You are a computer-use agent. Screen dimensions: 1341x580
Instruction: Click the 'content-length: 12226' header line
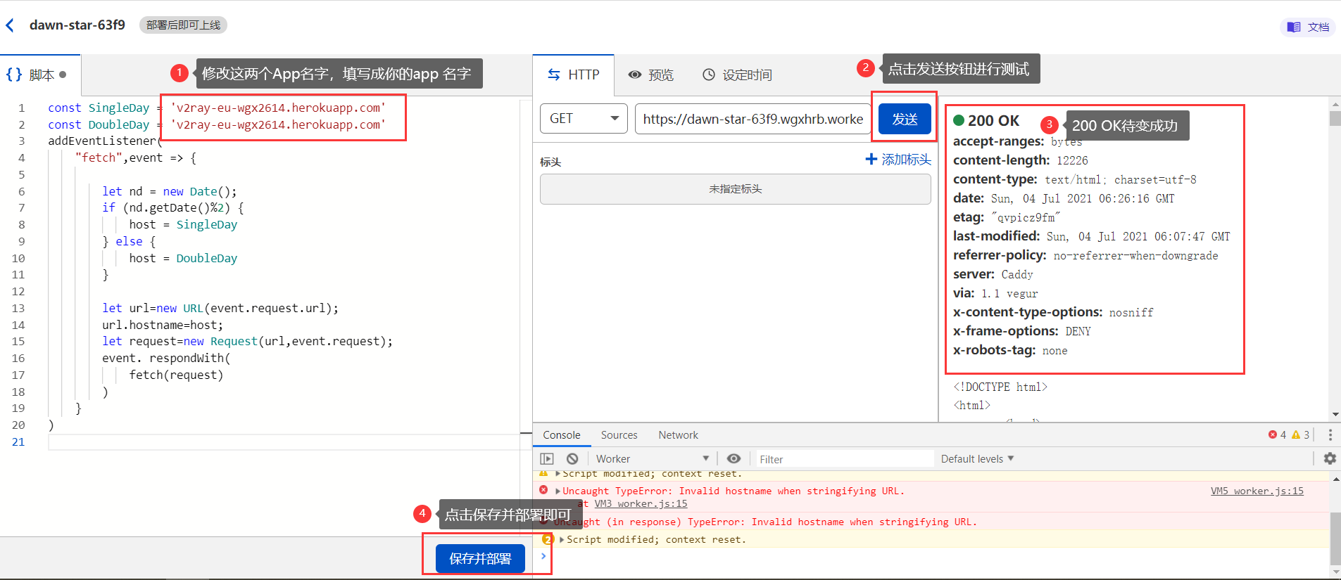pos(1020,160)
